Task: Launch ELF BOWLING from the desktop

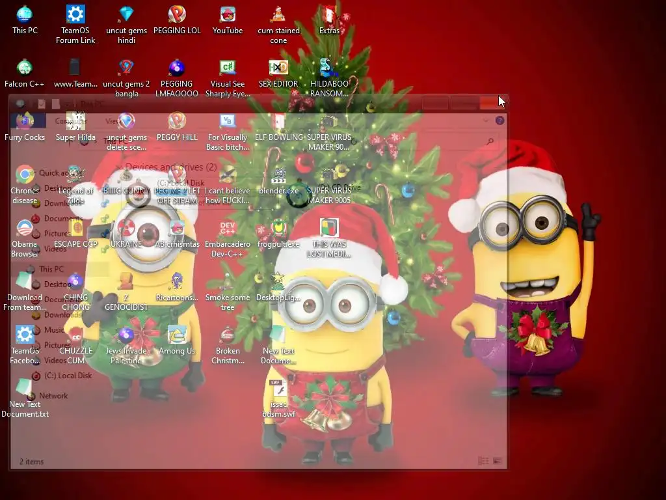Action: click(278, 127)
